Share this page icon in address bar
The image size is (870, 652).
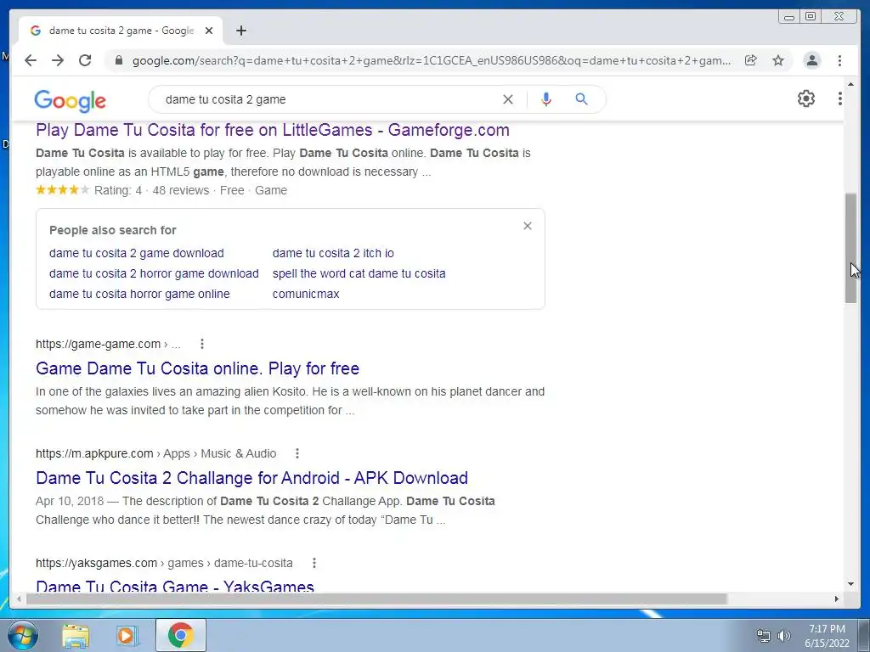[751, 60]
